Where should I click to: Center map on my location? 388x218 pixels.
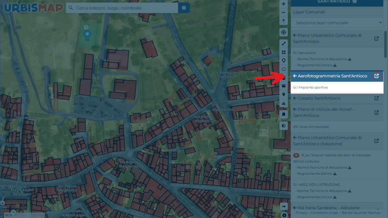pos(284,32)
